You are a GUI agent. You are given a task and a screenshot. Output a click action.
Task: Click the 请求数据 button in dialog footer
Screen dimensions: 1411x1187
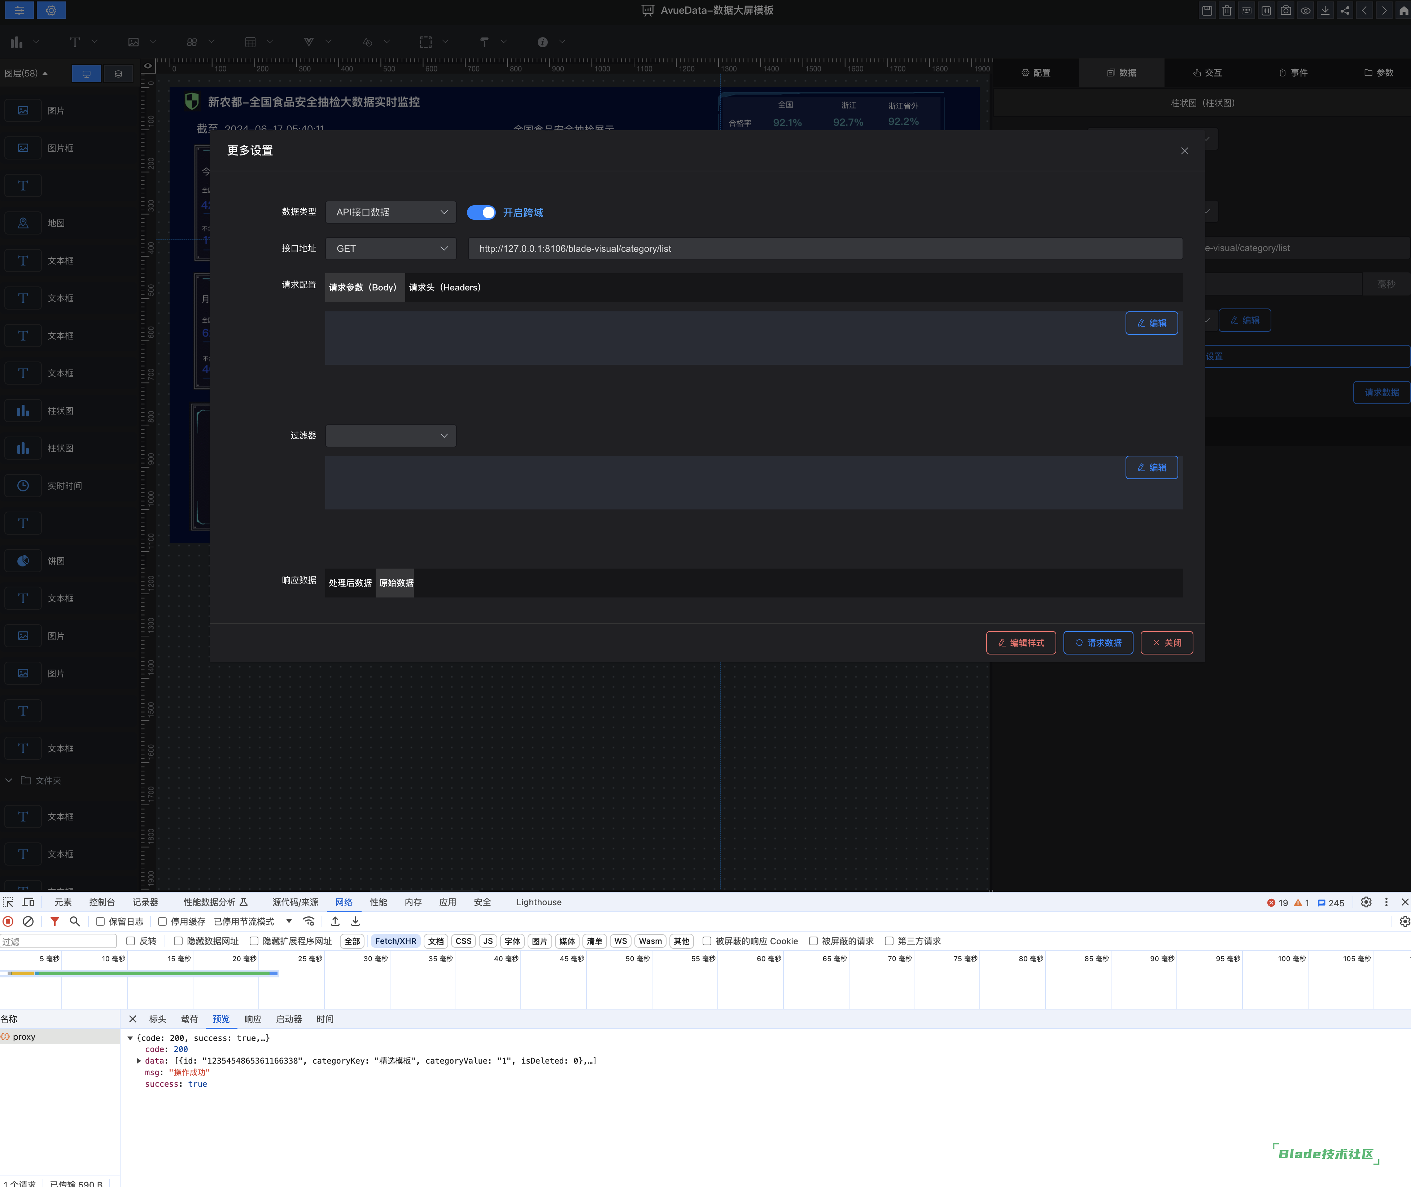point(1097,643)
